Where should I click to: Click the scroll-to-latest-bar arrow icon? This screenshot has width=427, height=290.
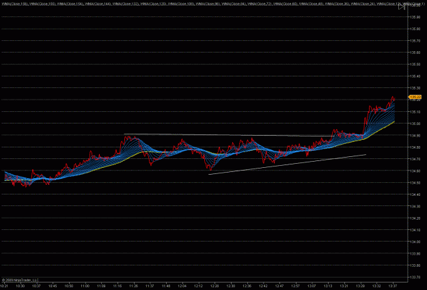tap(402, 7)
